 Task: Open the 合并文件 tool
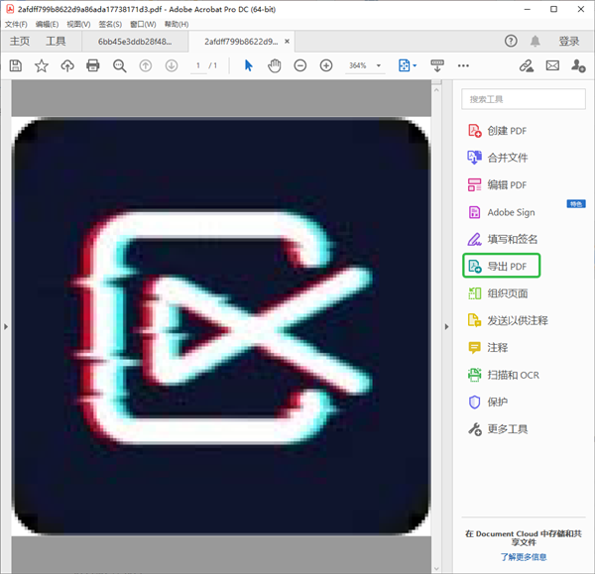498,158
